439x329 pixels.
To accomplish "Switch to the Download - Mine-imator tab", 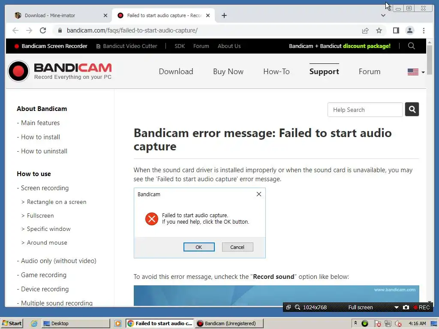I will (61, 15).
